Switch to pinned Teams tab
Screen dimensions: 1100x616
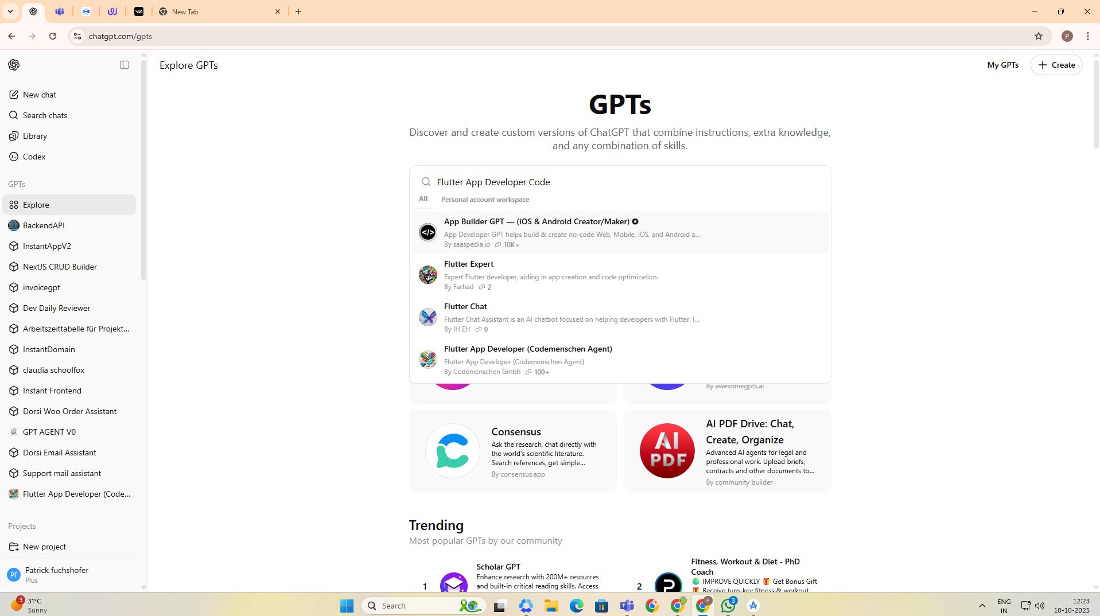click(x=60, y=11)
